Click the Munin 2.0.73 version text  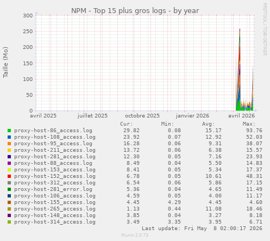click(135, 235)
